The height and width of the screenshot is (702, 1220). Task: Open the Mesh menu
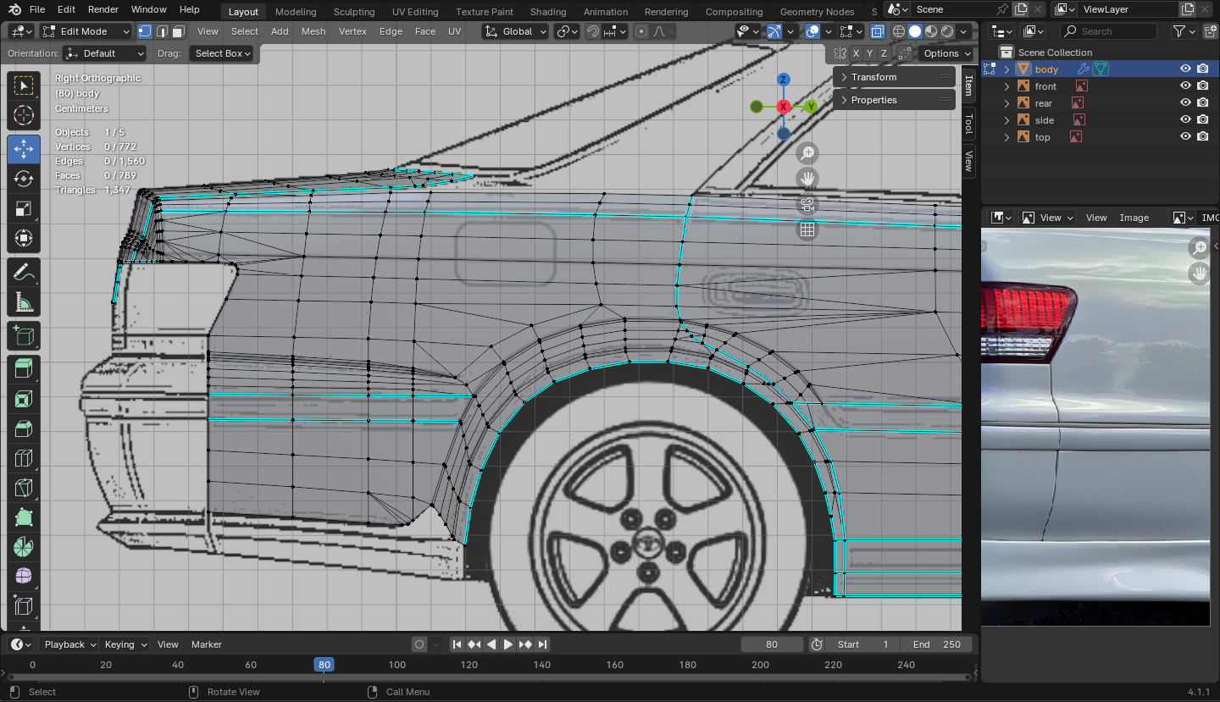[x=313, y=31]
